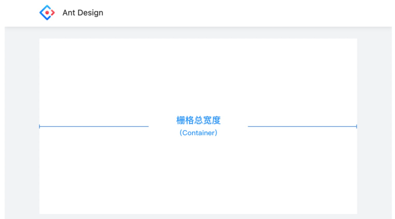
Task: Click the right end tick of the measurement line
Action: 357,127
